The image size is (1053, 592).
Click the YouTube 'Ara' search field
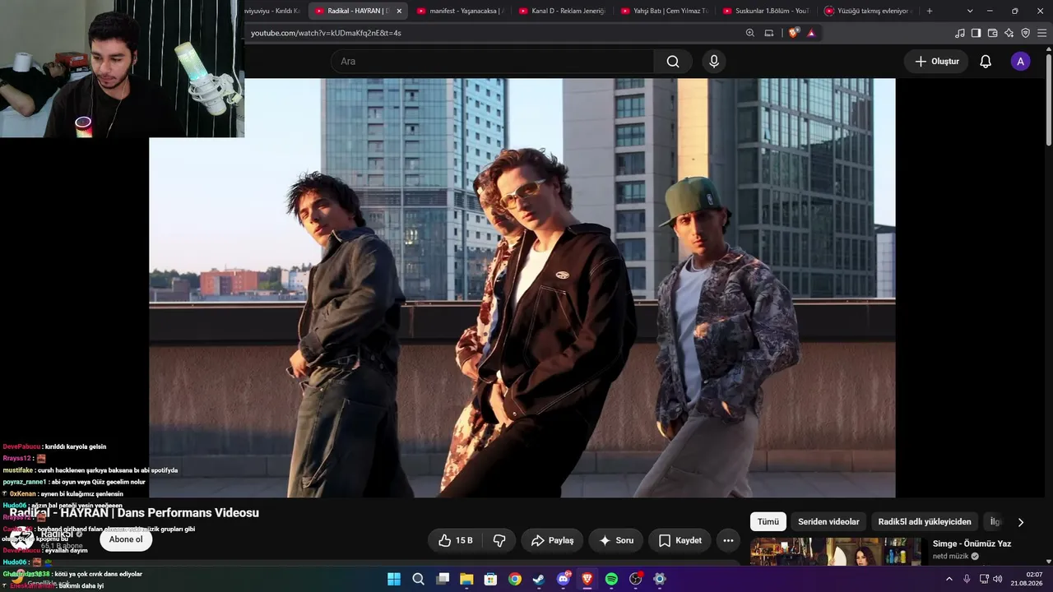492,62
